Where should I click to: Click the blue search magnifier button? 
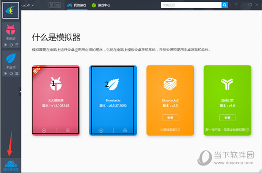pyautogui.click(x=225, y=5)
